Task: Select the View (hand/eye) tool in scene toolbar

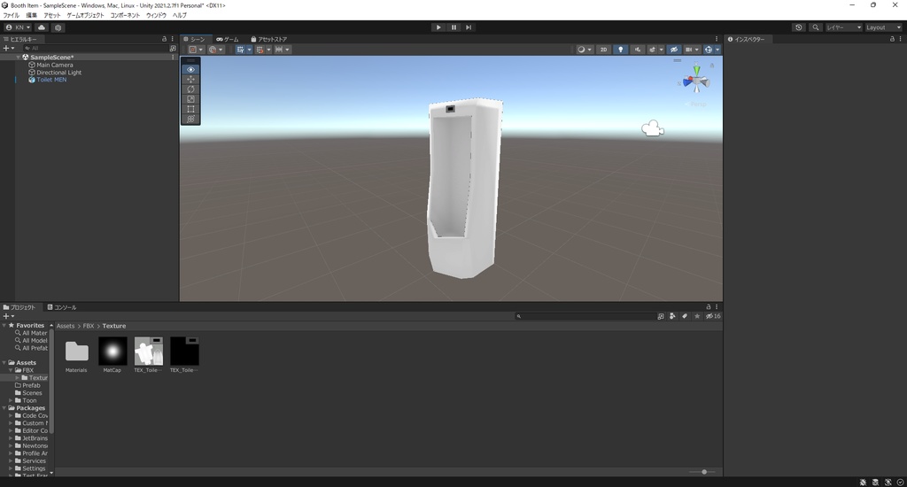Action: point(191,69)
